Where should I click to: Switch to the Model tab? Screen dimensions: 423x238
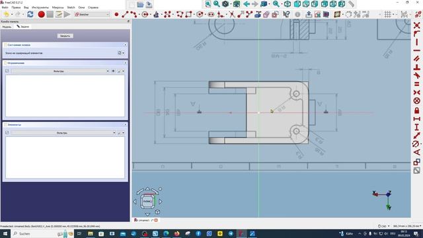(7, 26)
